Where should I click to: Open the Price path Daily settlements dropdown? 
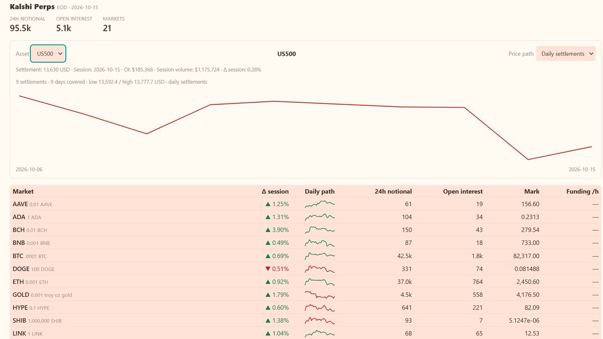tap(566, 54)
